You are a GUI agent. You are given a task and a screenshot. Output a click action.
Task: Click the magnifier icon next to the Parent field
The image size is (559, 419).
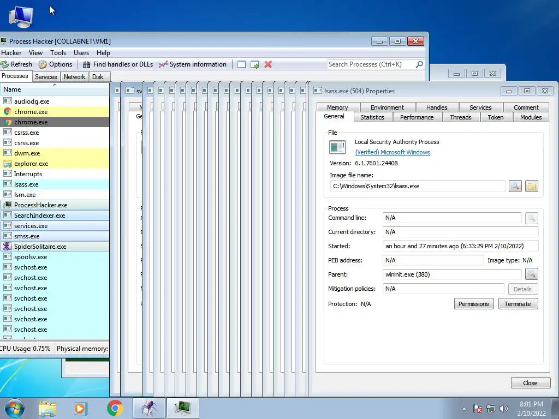[532, 274]
